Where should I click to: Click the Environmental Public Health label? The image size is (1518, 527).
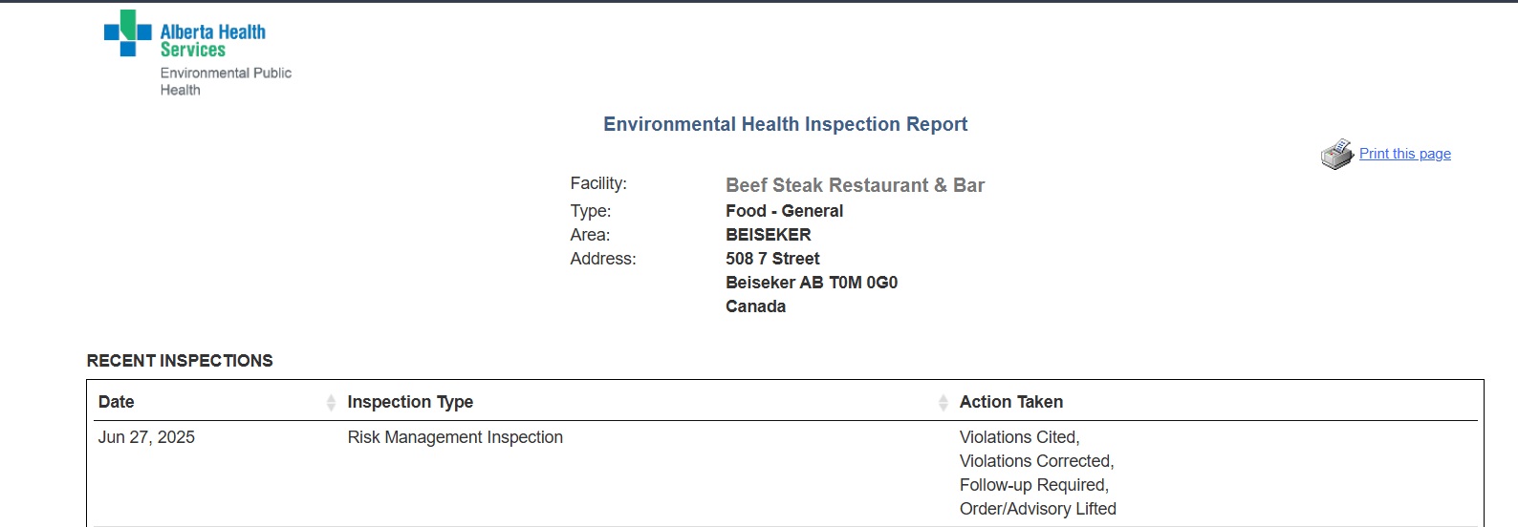coord(226,81)
